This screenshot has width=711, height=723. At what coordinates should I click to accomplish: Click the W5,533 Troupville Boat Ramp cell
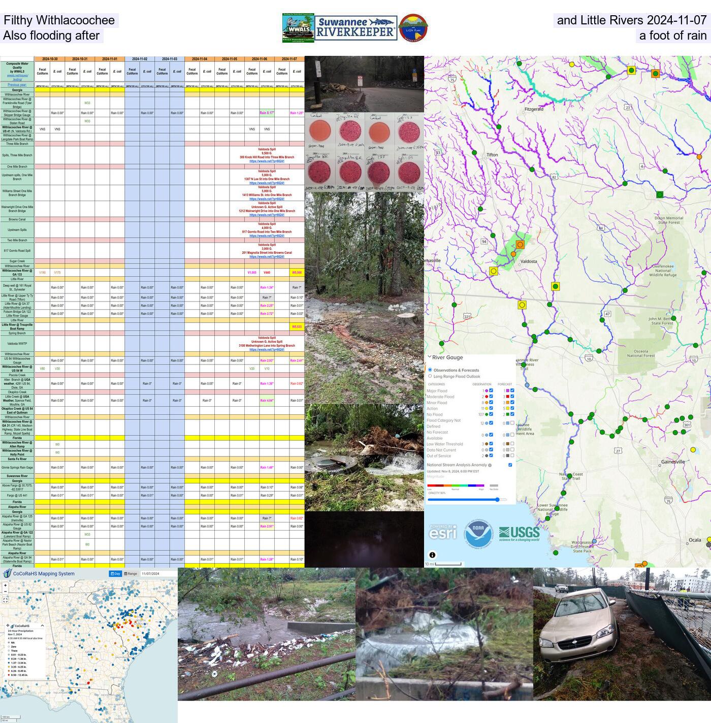[x=297, y=327]
